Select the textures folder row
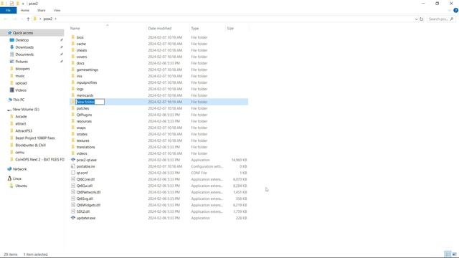This screenshot has width=459, height=258. coord(159,140)
